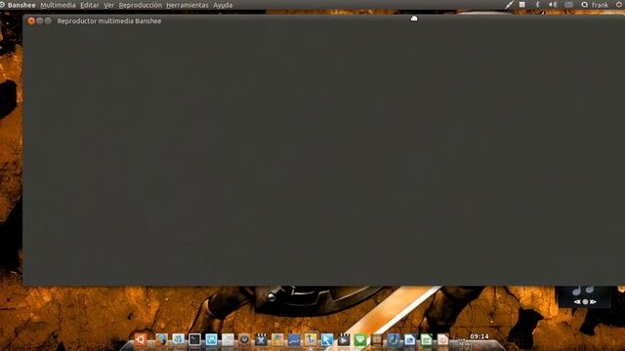Open the Banshee icon in the dock

pyautogui.click(x=311, y=339)
